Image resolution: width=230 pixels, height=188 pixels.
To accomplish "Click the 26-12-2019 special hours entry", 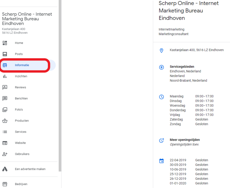I will 189,179.
